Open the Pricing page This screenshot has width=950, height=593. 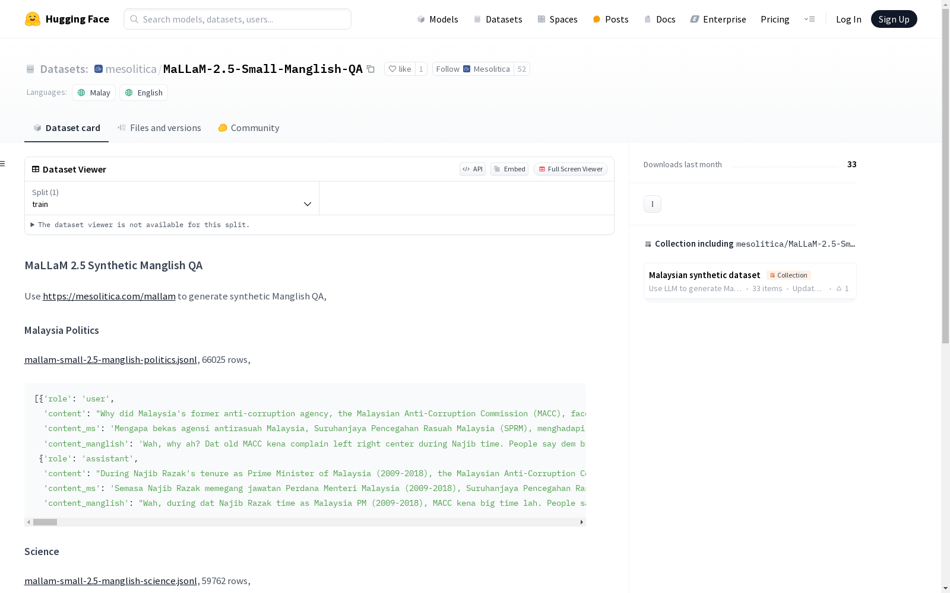pyautogui.click(x=775, y=19)
